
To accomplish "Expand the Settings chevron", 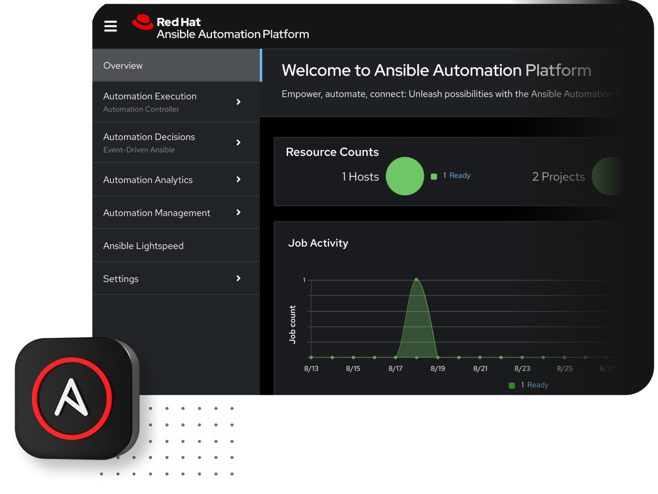I will (239, 278).
